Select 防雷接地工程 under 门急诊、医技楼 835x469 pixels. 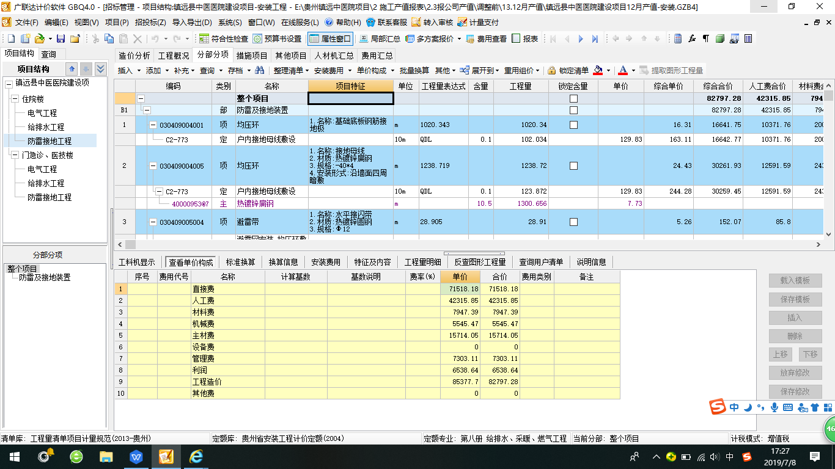(50, 197)
